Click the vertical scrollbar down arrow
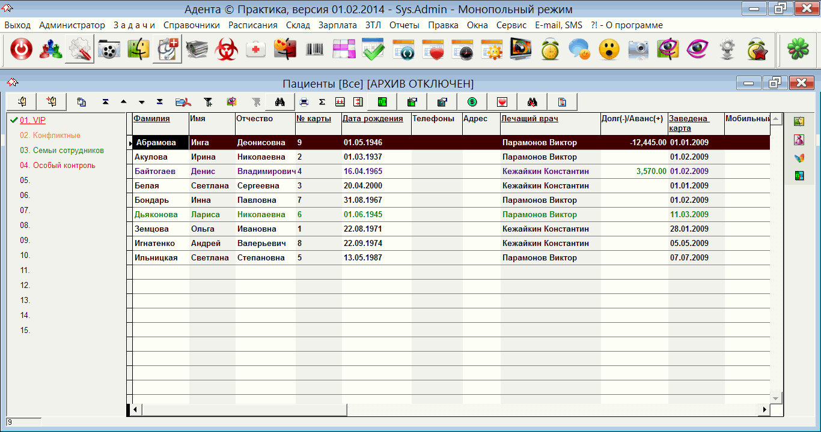The image size is (821, 432). pyautogui.click(x=776, y=397)
